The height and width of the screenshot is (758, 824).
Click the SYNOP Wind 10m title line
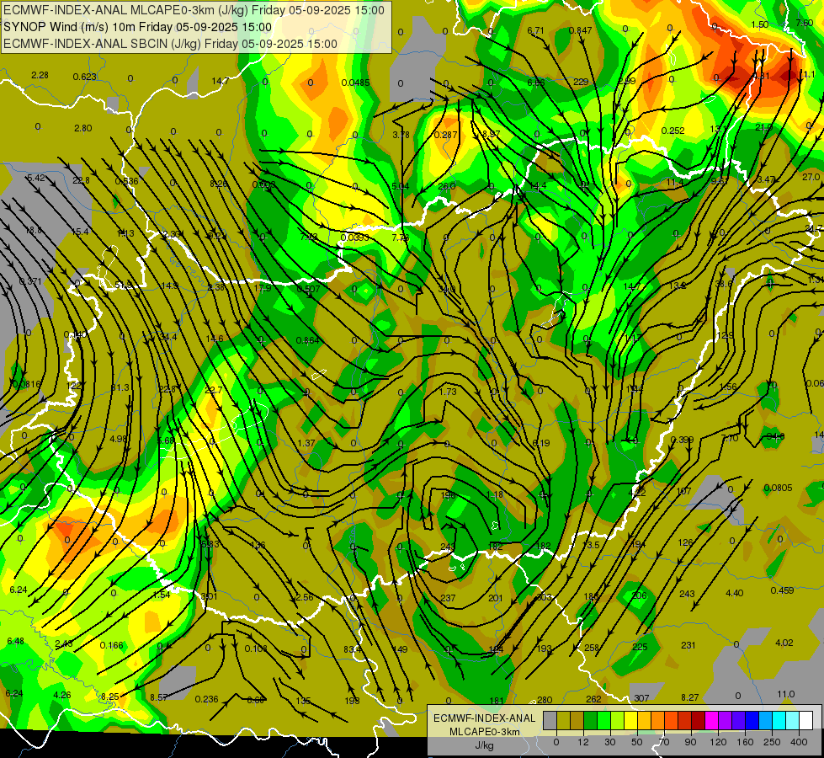point(137,27)
